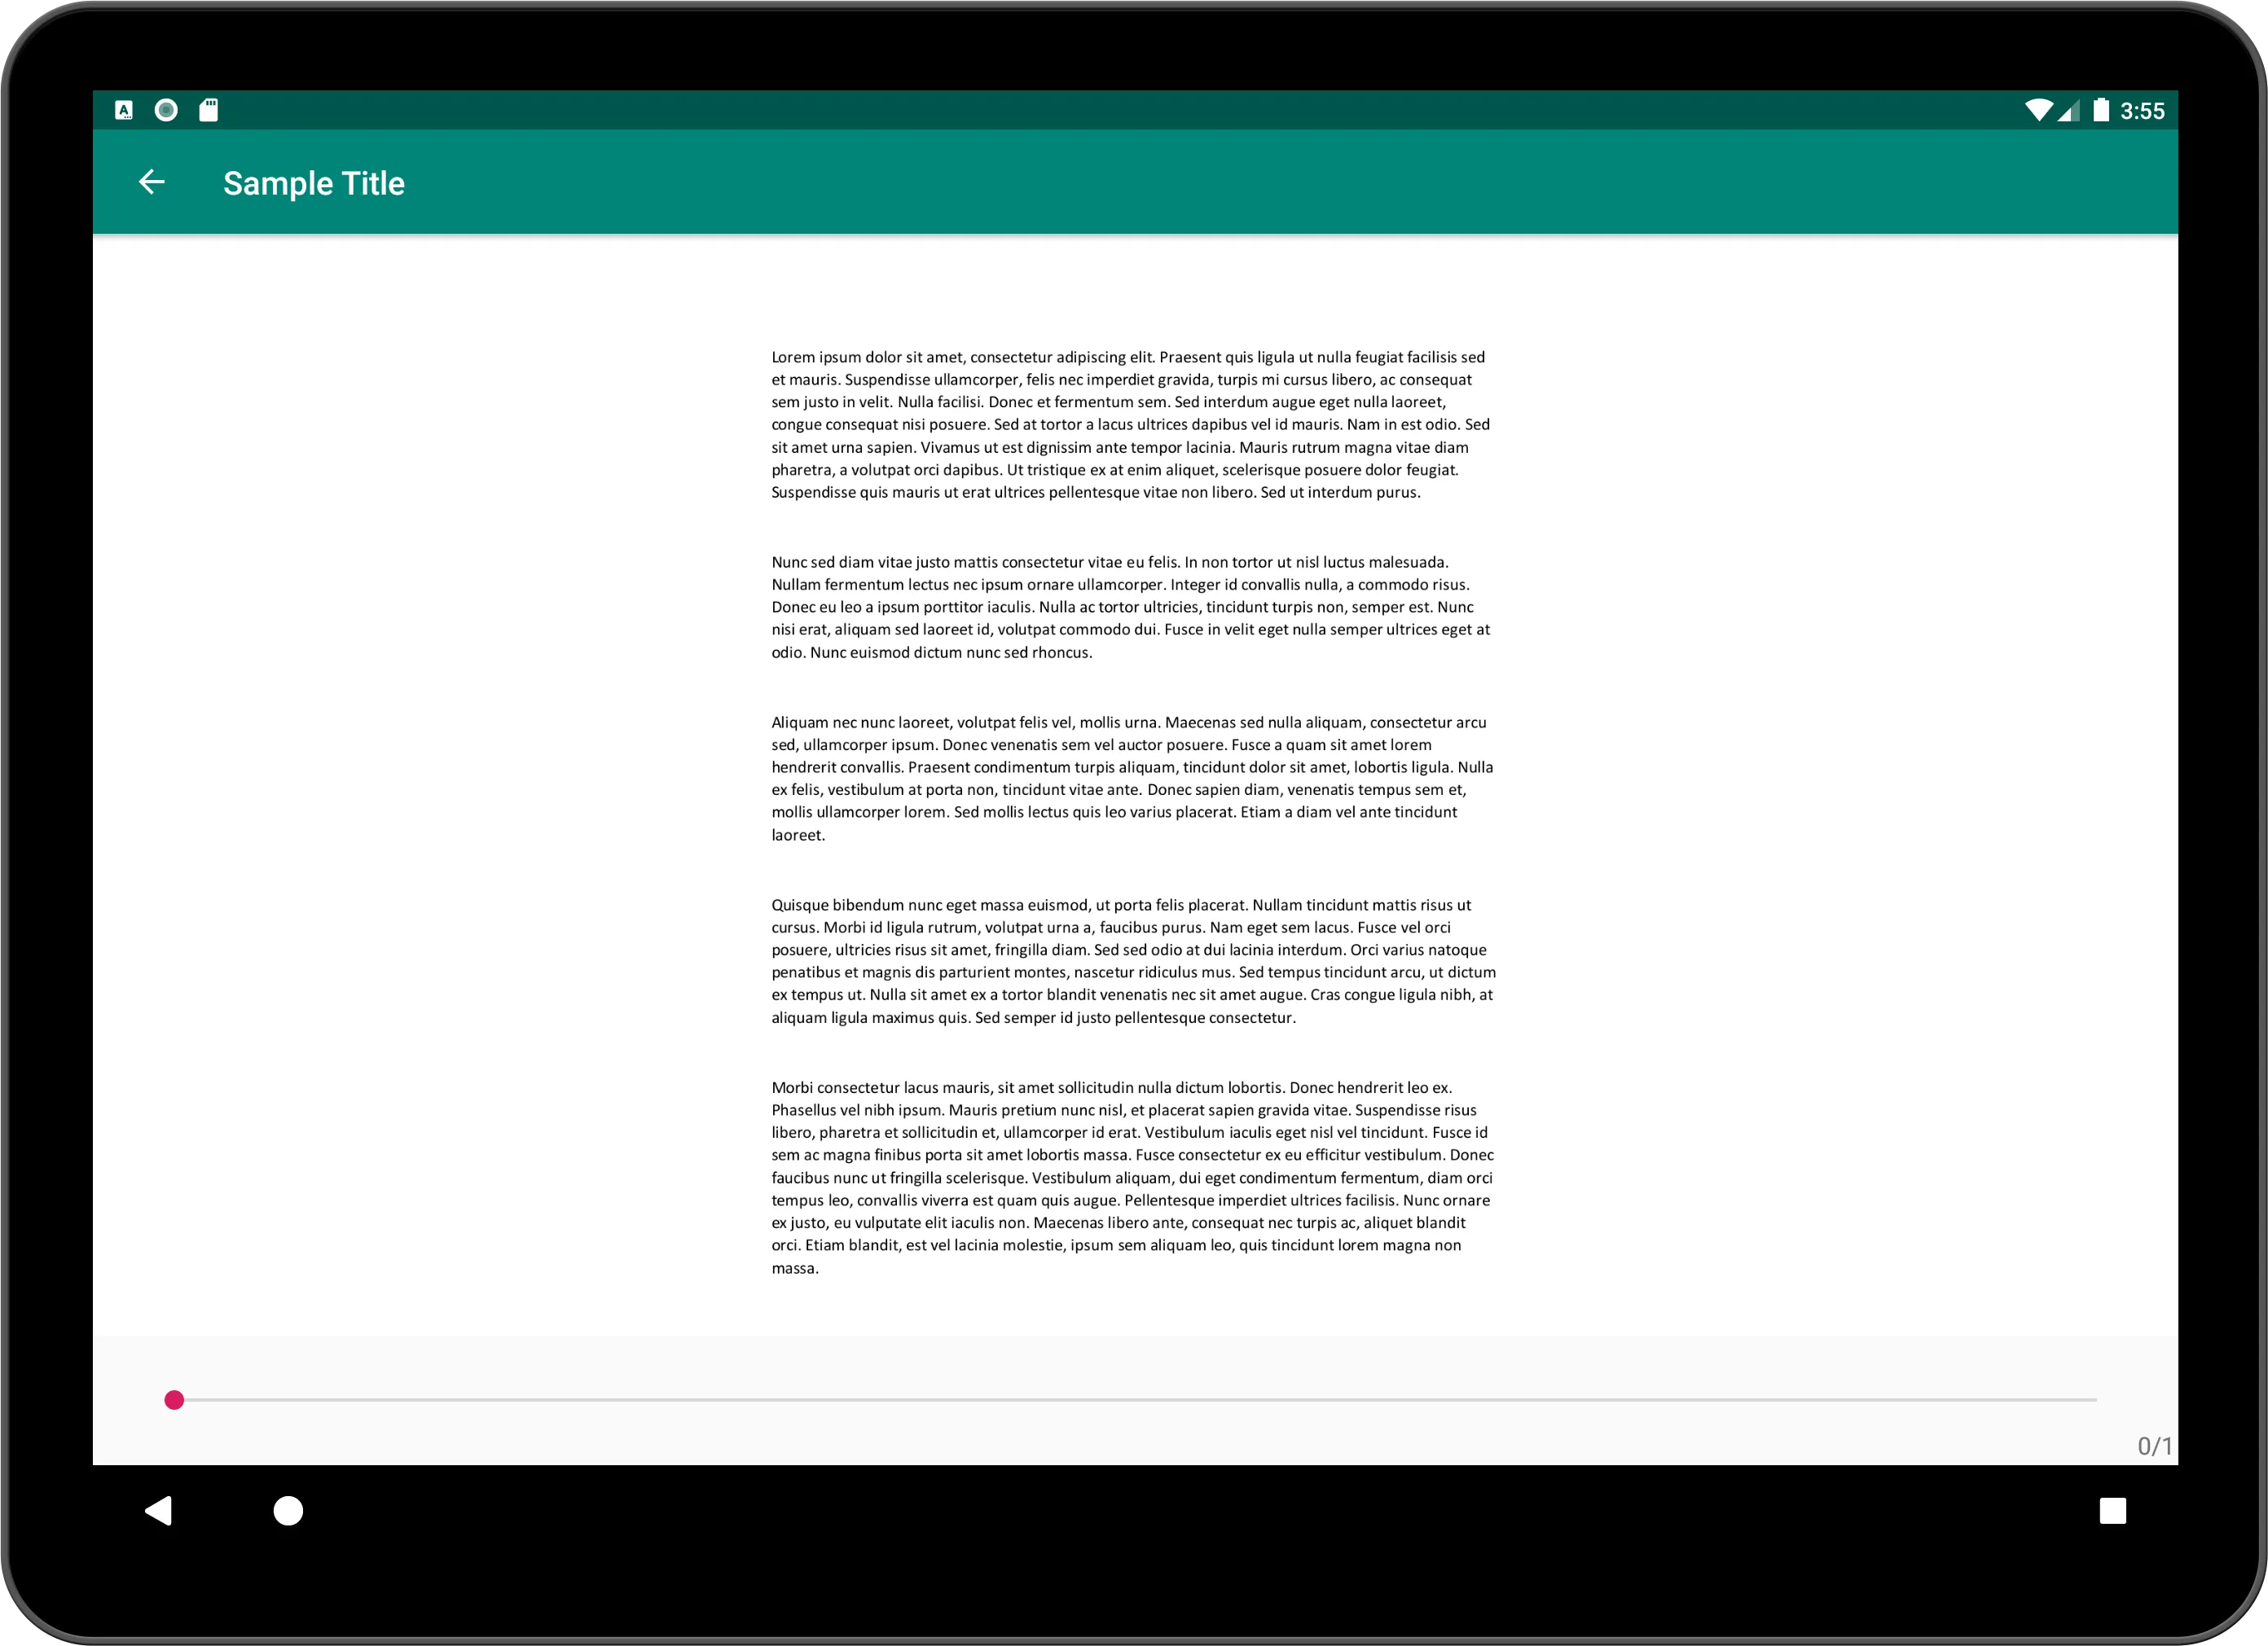Drag the red seek slider control
Screen dimensions: 2268x1646
coord(174,1399)
